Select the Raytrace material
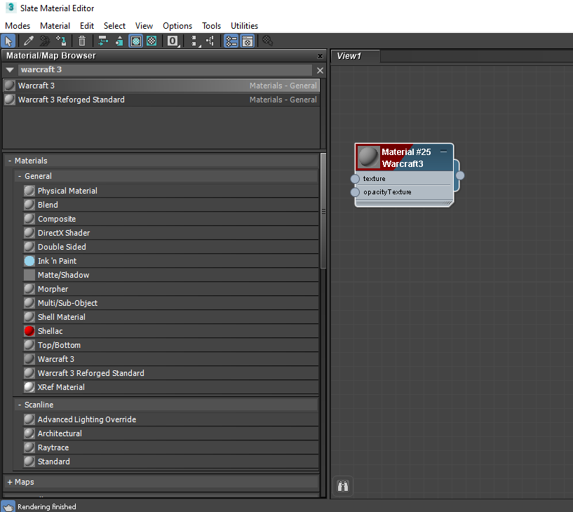The image size is (573, 512). 170,447
